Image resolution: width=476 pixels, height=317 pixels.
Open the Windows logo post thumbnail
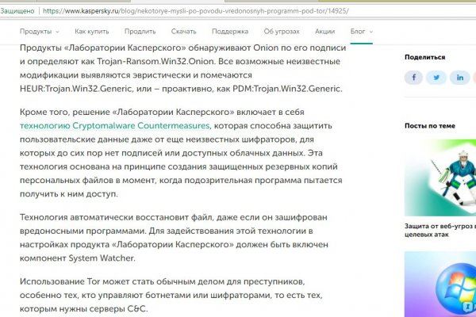[440, 285]
